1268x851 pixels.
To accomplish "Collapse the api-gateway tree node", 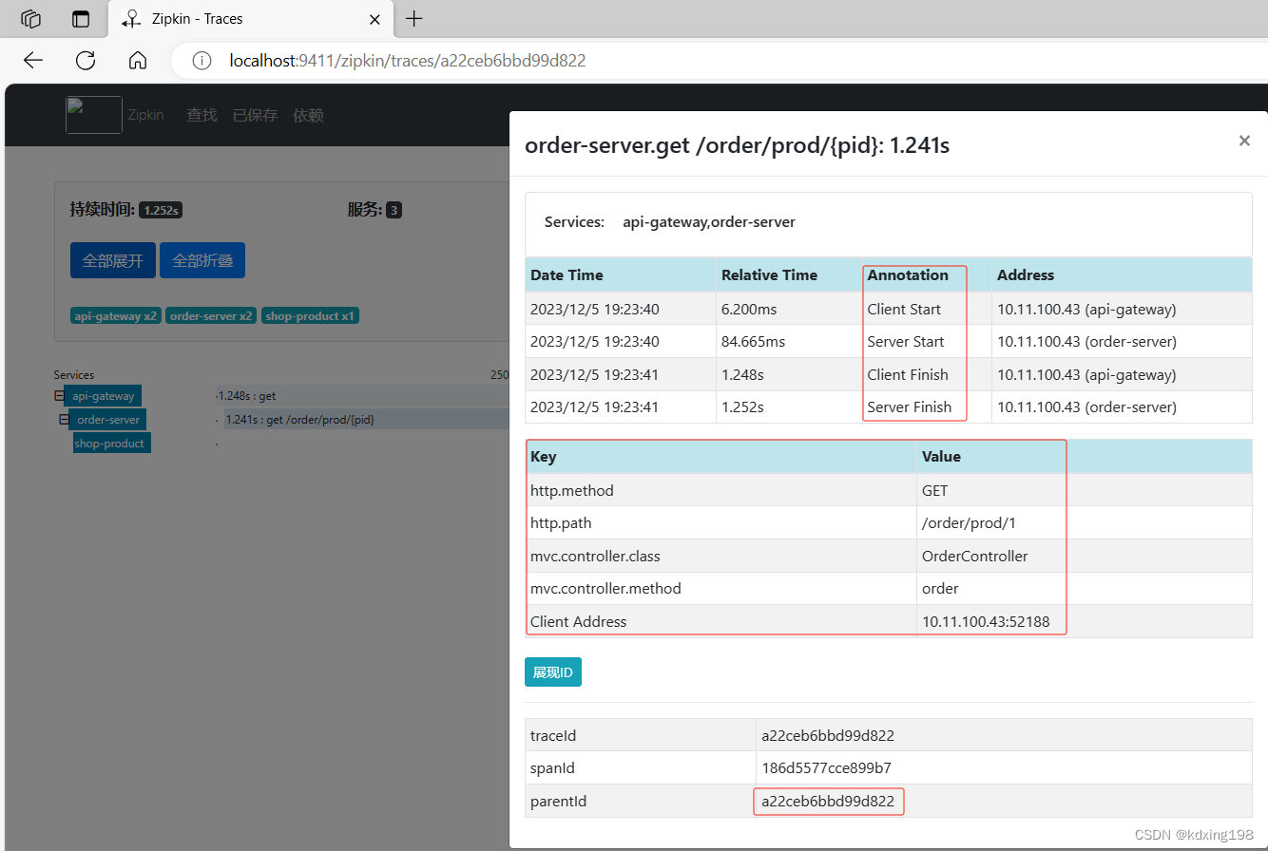I will pyautogui.click(x=59, y=396).
